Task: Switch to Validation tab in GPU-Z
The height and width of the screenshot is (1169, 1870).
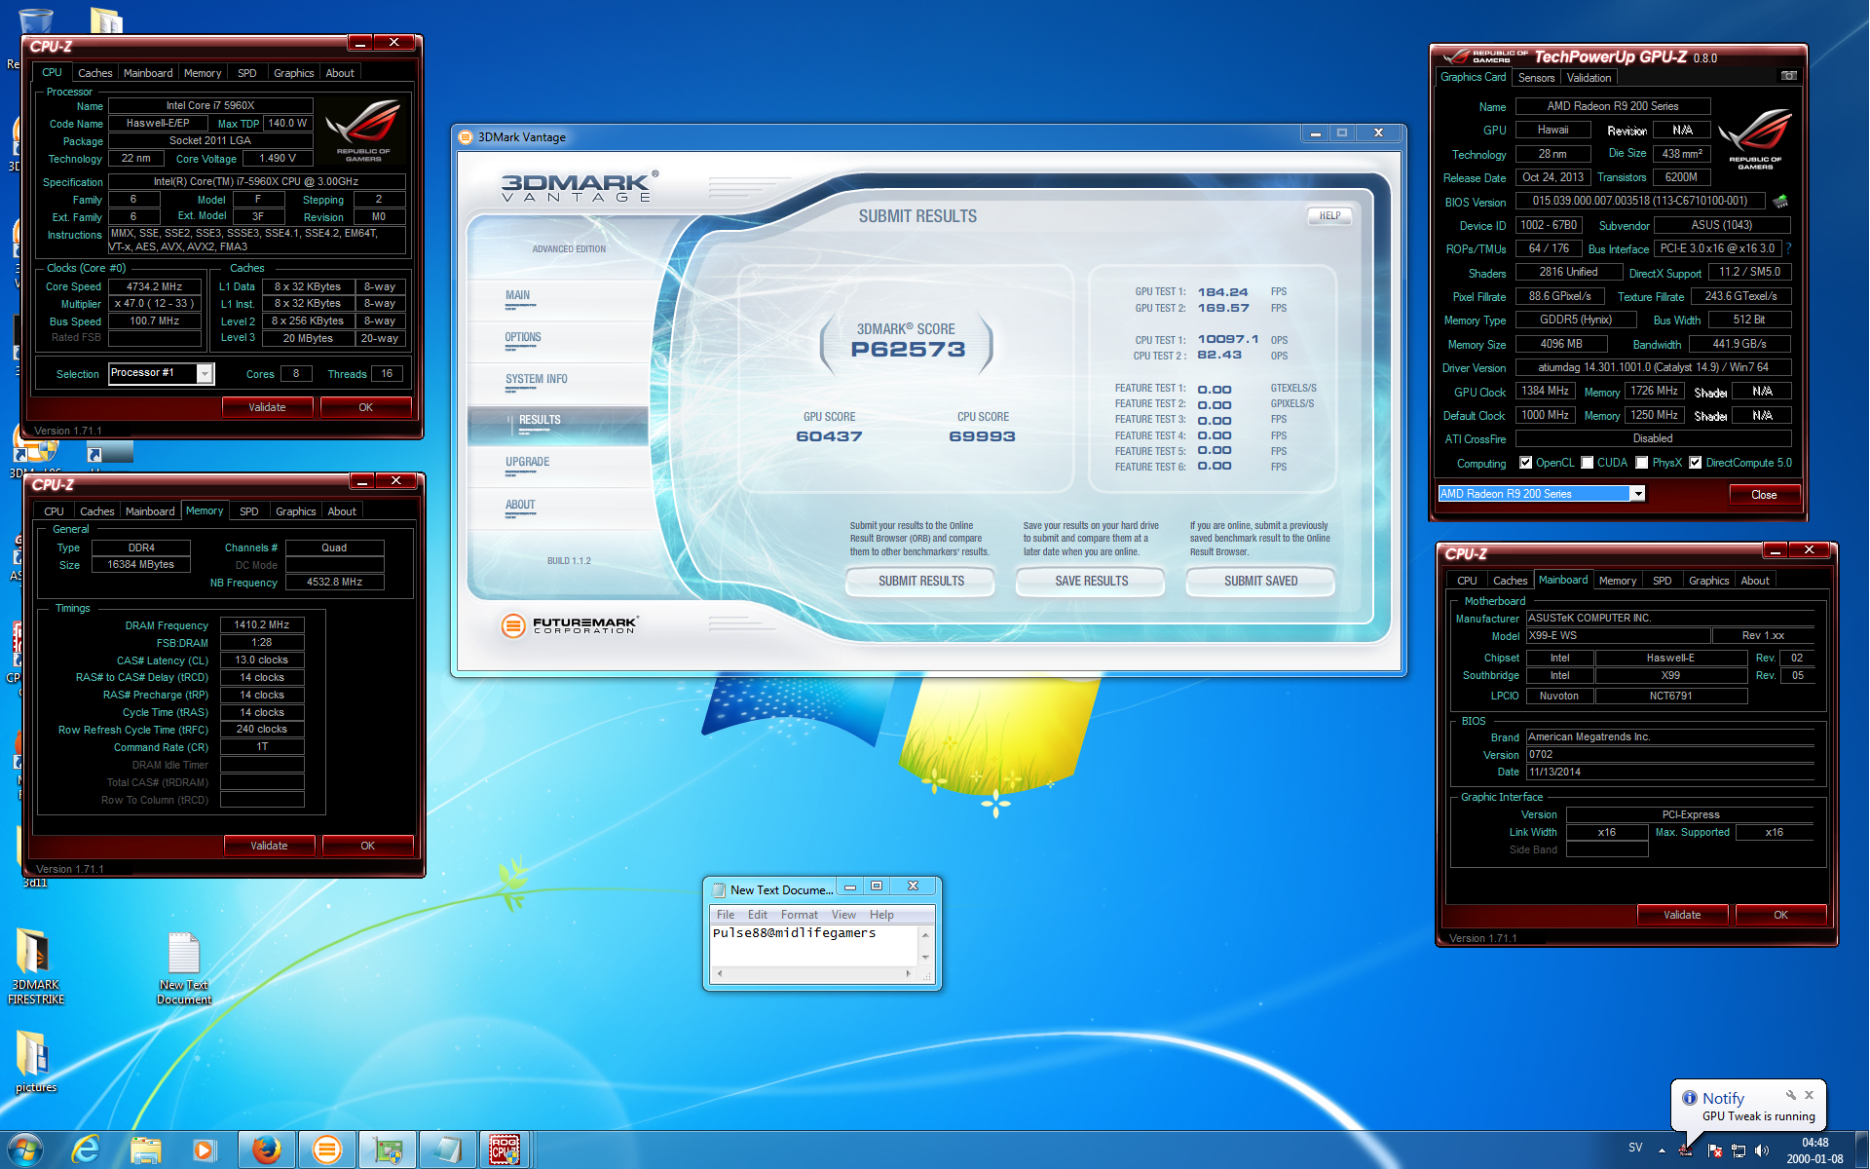Action: coord(1589,78)
